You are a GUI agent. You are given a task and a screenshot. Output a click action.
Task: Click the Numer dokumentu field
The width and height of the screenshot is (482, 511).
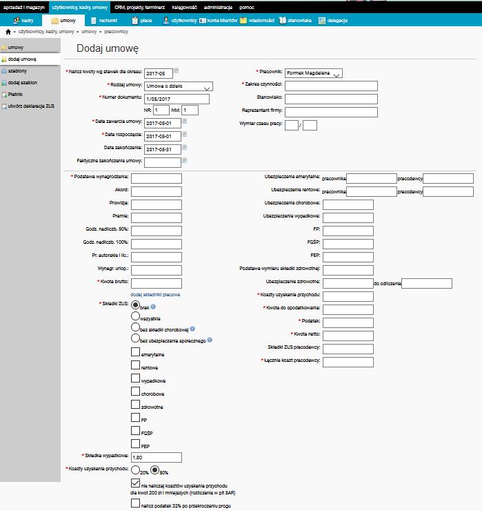pyautogui.click(x=177, y=99)
